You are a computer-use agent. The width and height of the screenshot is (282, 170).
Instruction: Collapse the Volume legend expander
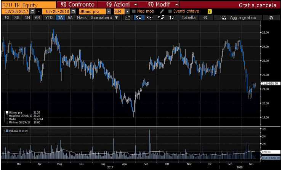point(5,131)
